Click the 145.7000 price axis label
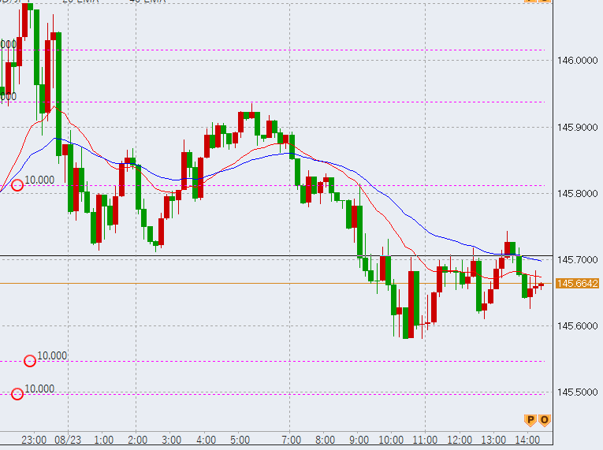 point(577,259)
